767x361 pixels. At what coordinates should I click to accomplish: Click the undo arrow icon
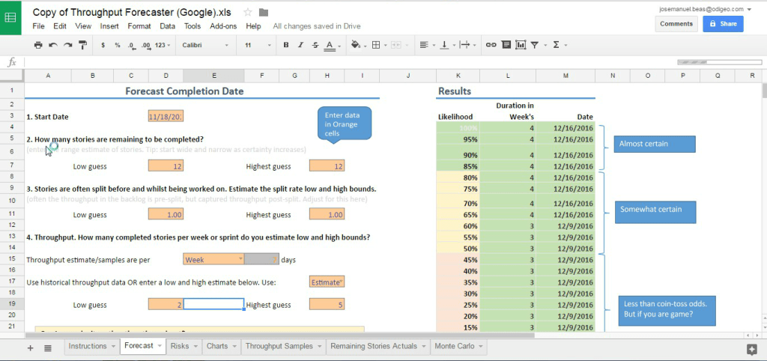click(53, 45)
